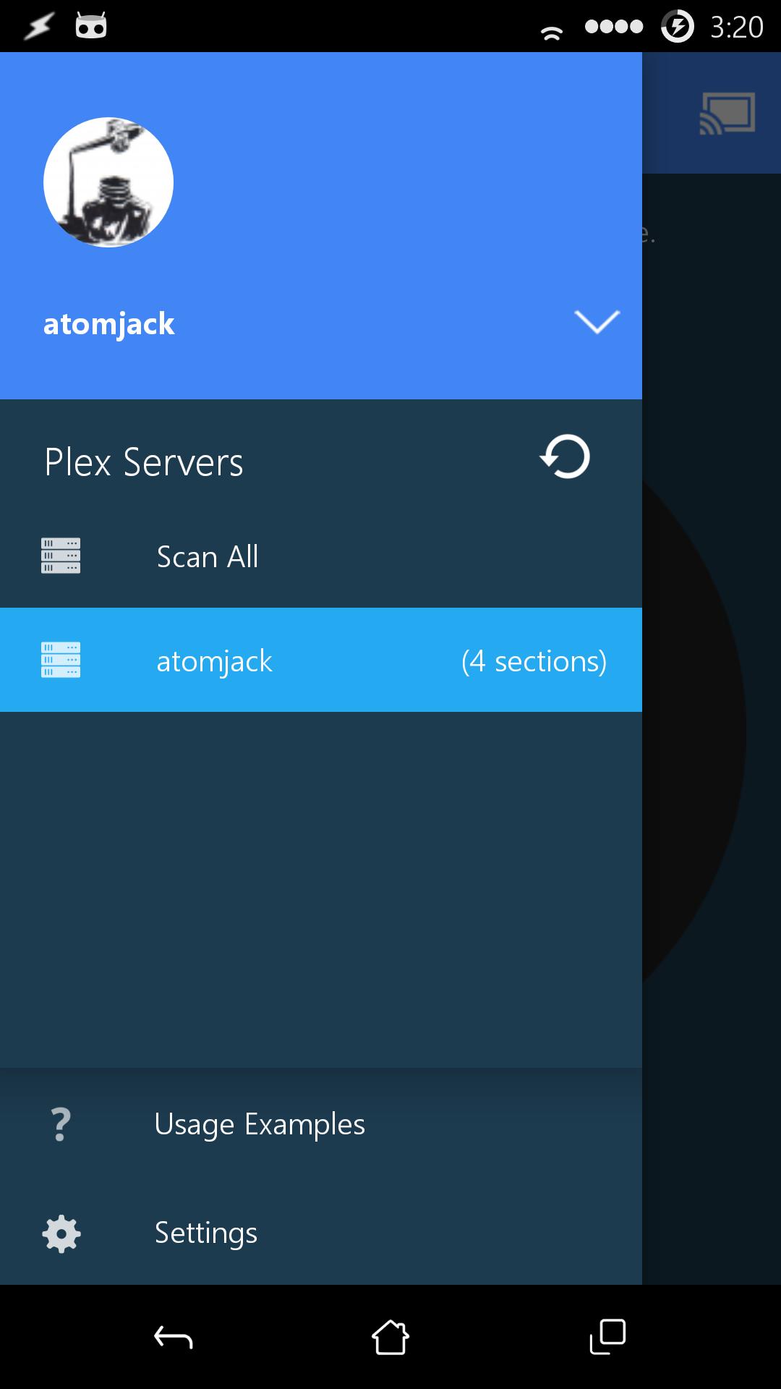Open Settings

[x=321, y=1233]
